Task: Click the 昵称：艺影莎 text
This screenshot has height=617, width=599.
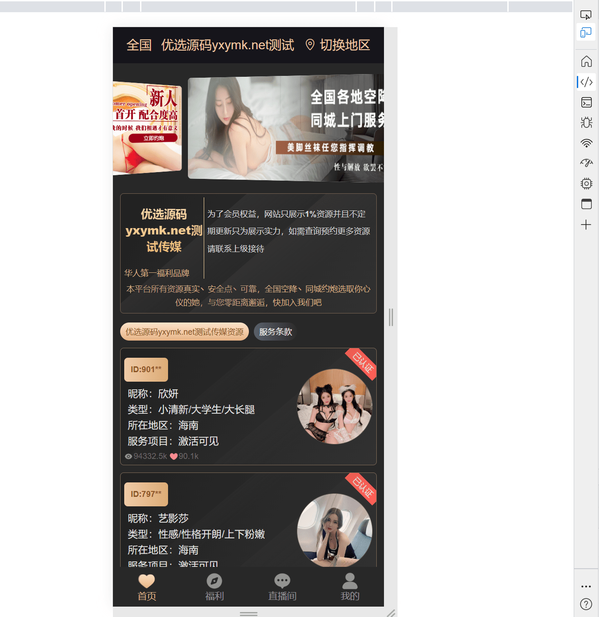Action: pyautogui.click(x=158, y=519)
